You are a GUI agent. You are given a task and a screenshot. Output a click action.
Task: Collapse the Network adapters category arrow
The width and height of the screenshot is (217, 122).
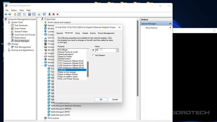pos(42,65)
